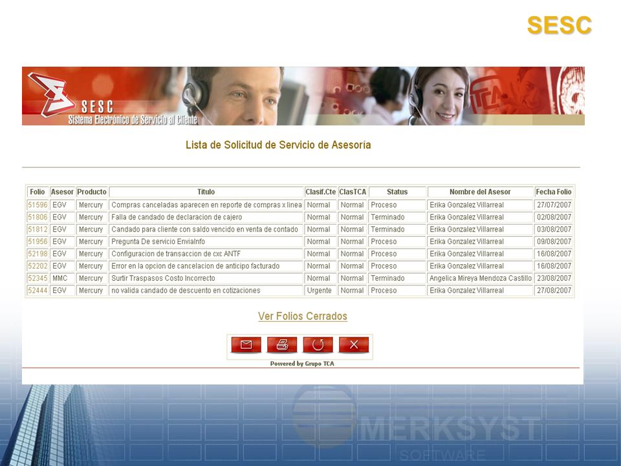Click Terminado status of folio 51806
This screenshot has width=621, height=466.
click(x=387, y=217)
